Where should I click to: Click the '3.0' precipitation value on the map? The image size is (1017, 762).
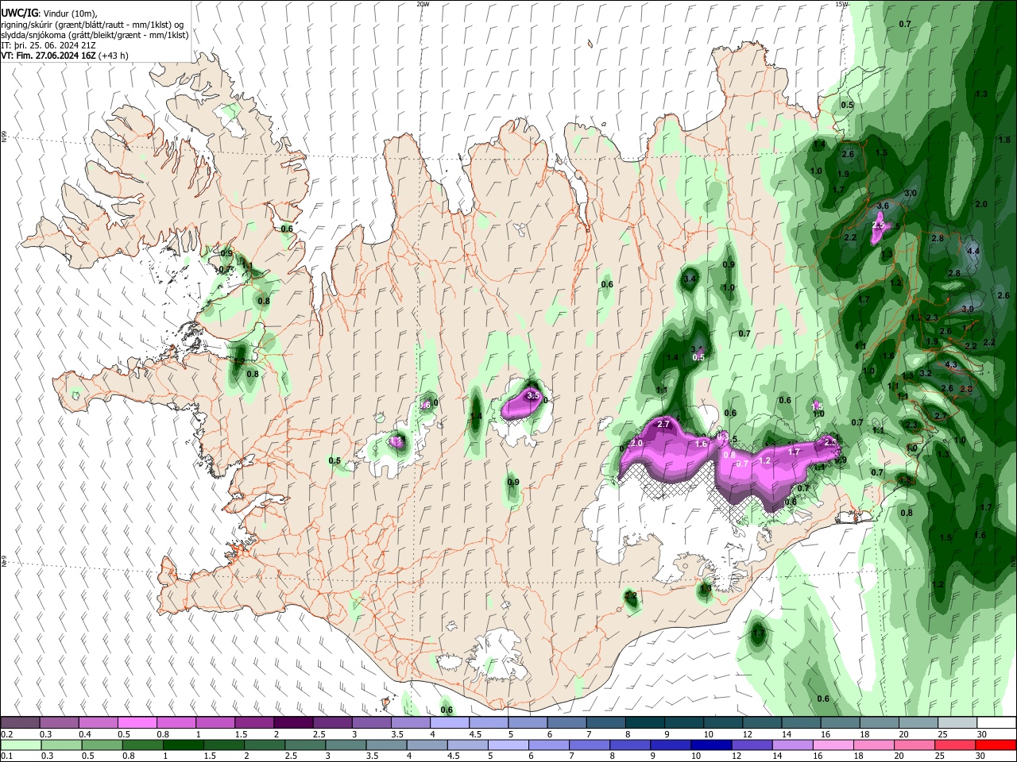point(911,193)
